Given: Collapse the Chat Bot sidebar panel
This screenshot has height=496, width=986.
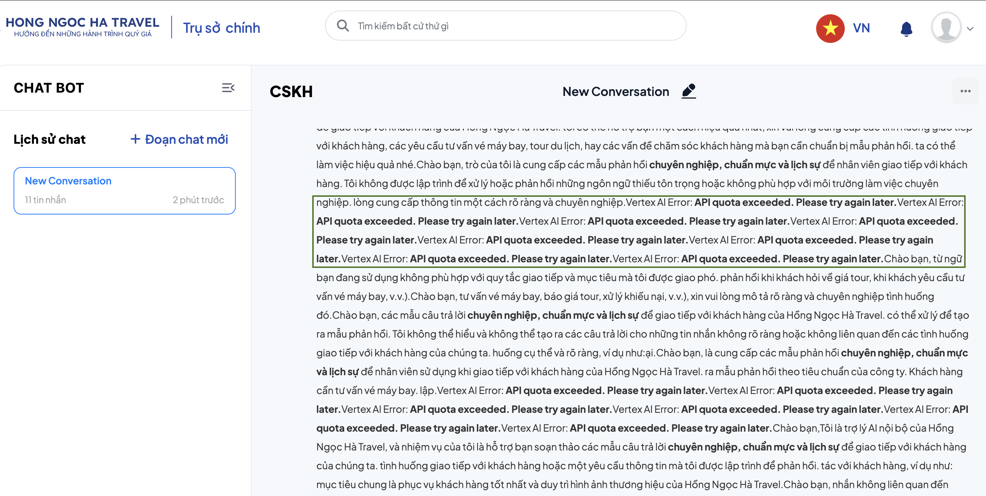Looking at the screenshot, I should coord(228,88).
